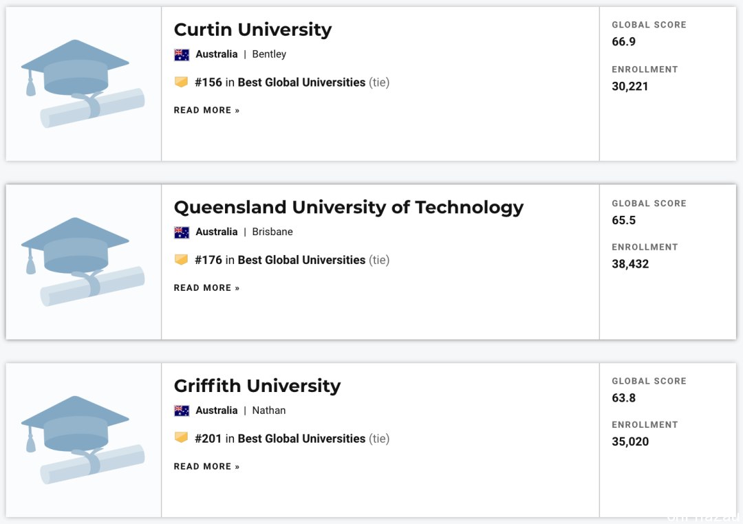Click Australian flag icon under Curtin University
The width and height of the screenshot is (743, 524).
coord(182,54)
